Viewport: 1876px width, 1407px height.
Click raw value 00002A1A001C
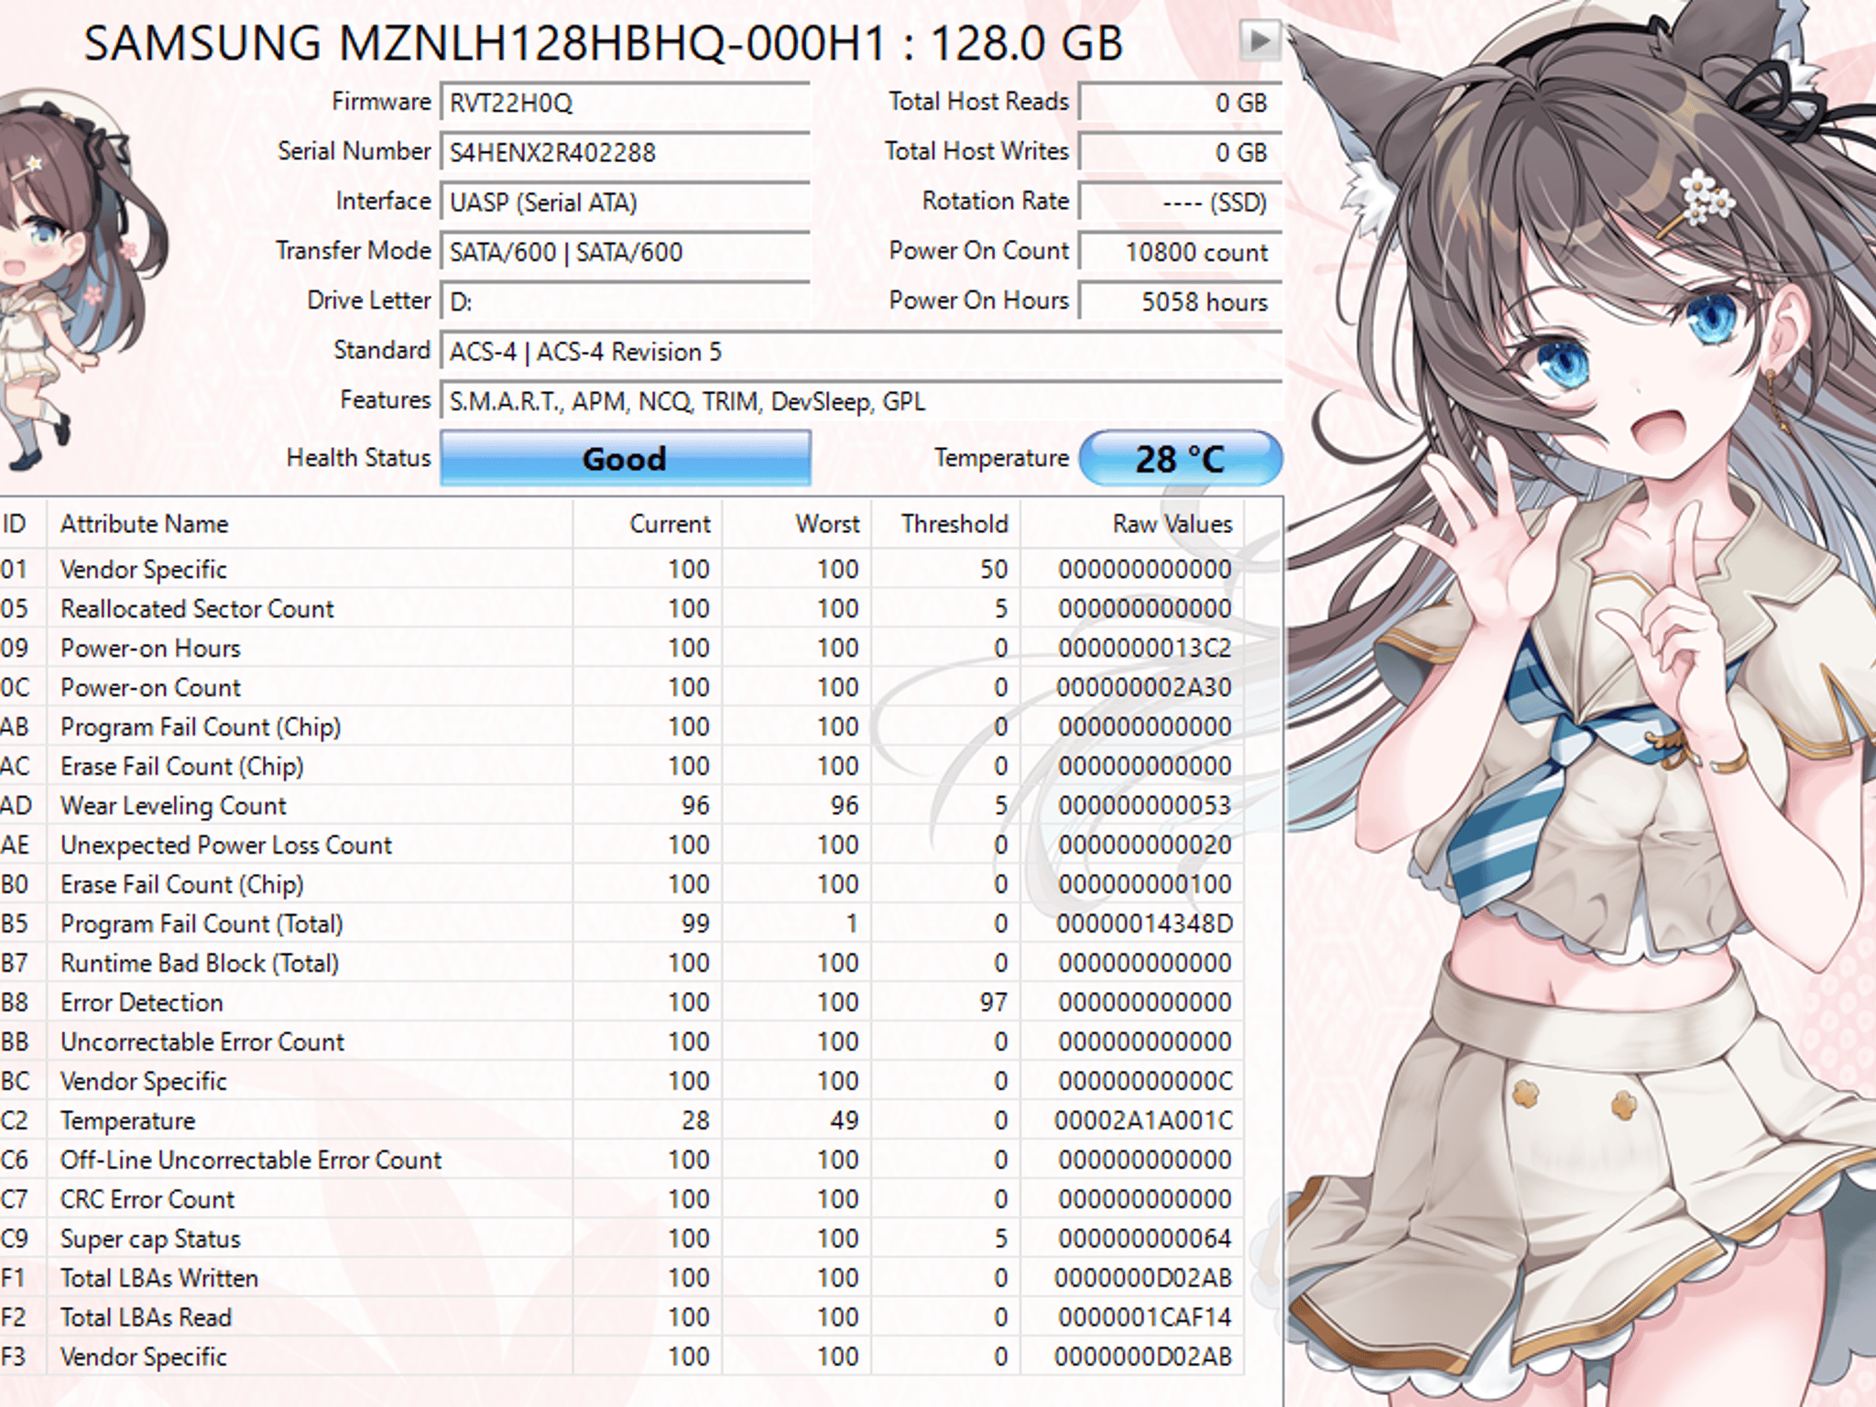point(1143,1121)
